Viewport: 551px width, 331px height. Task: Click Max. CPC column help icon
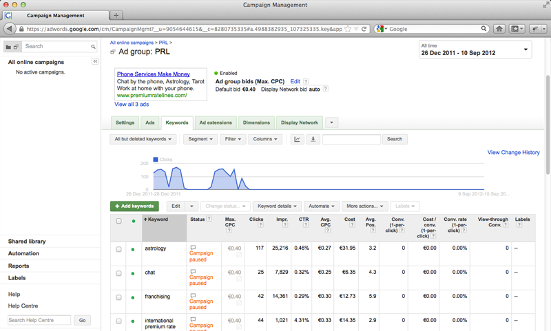tap(229, 231)
